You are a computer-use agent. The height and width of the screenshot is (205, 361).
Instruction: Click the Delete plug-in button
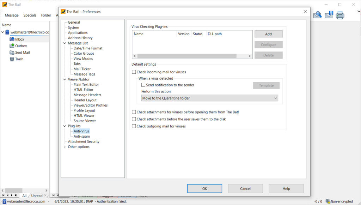268,55
